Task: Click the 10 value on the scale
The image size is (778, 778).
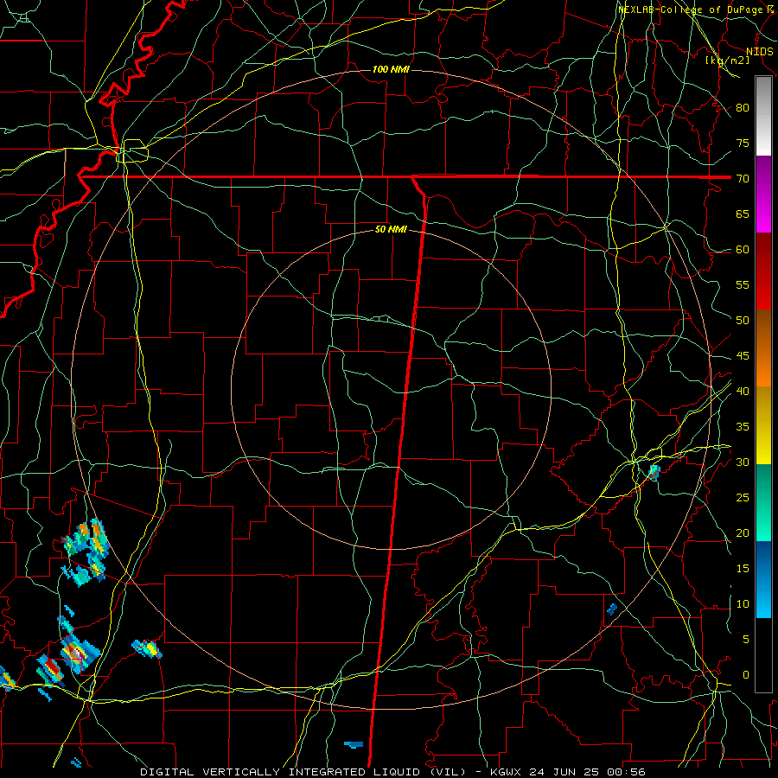Action: (743, 604)
